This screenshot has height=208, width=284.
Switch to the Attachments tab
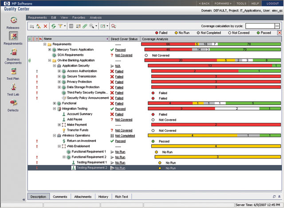[83, 197]
